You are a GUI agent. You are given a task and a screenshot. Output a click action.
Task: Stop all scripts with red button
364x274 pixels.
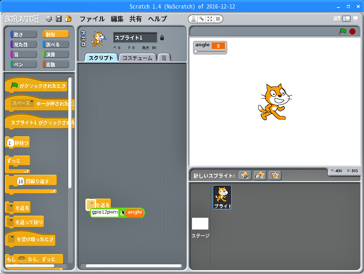click(x=352, y=31)
